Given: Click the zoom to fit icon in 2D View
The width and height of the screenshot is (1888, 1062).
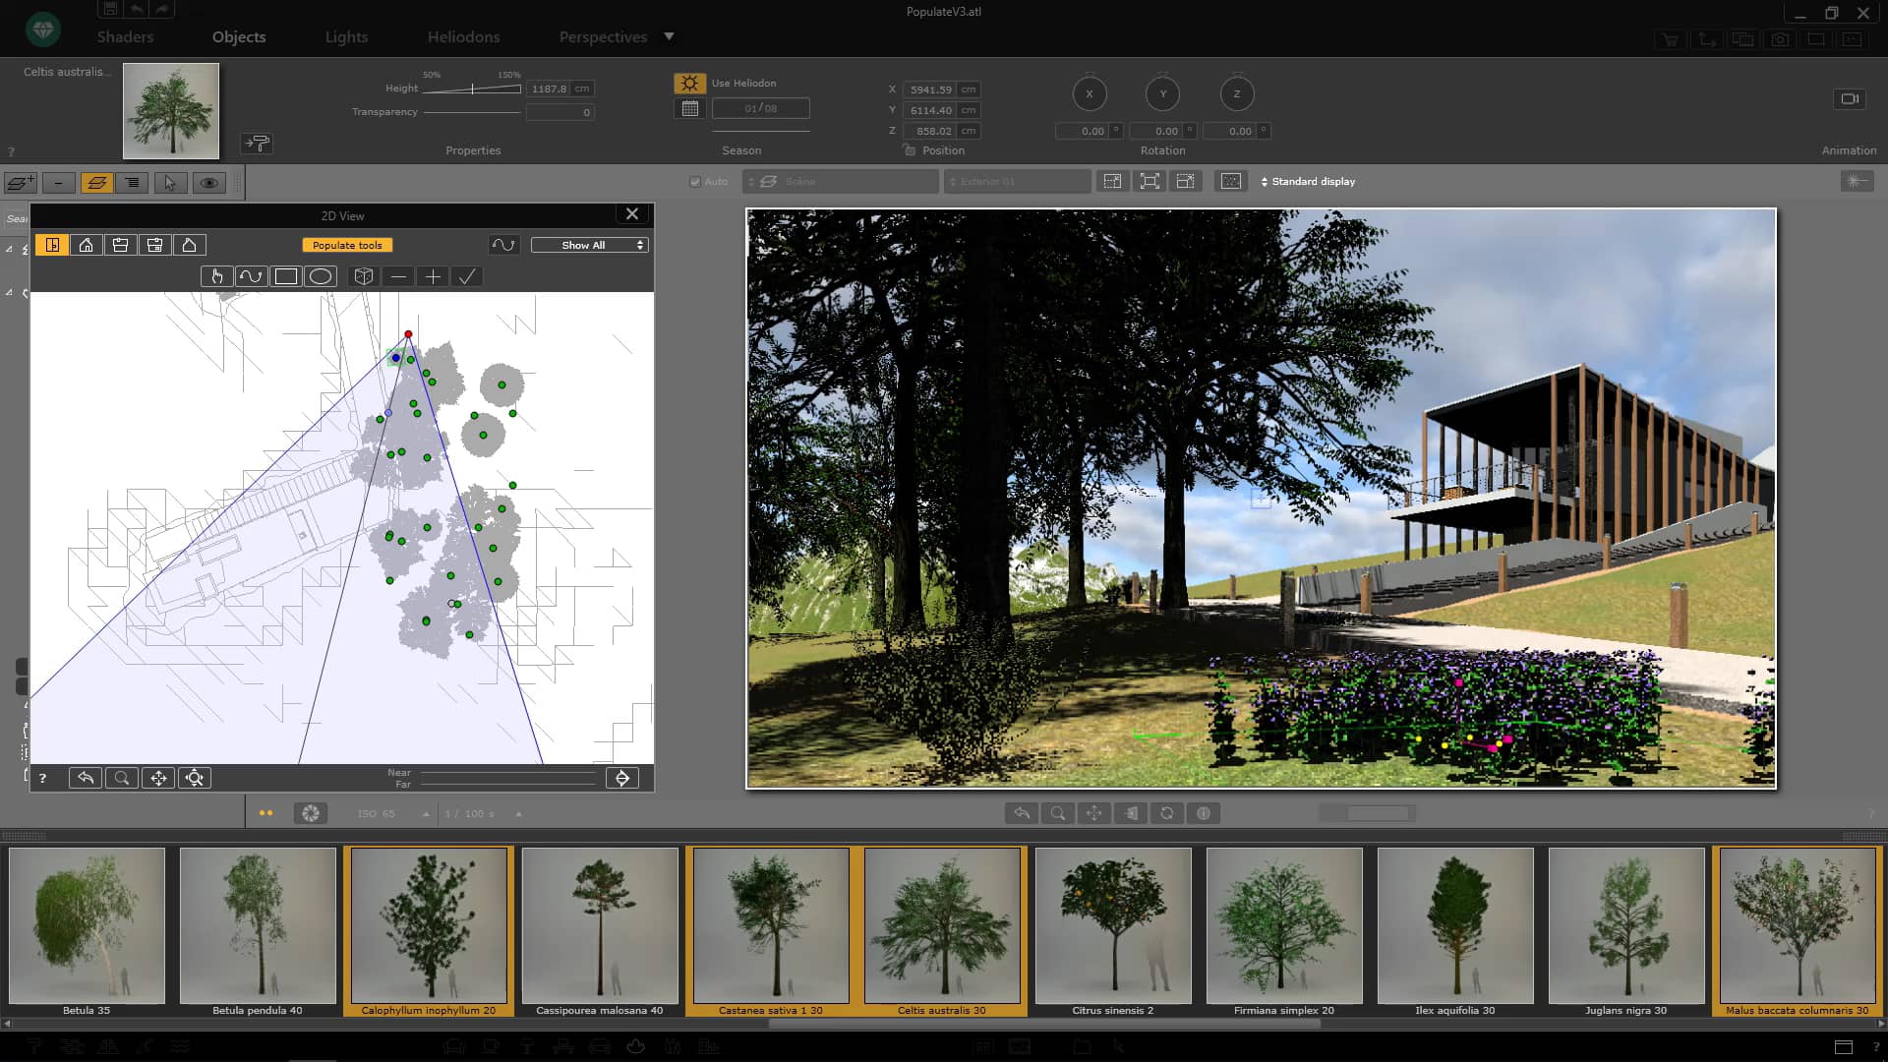Looking at the screenshot, I should (x=195, y=777).
